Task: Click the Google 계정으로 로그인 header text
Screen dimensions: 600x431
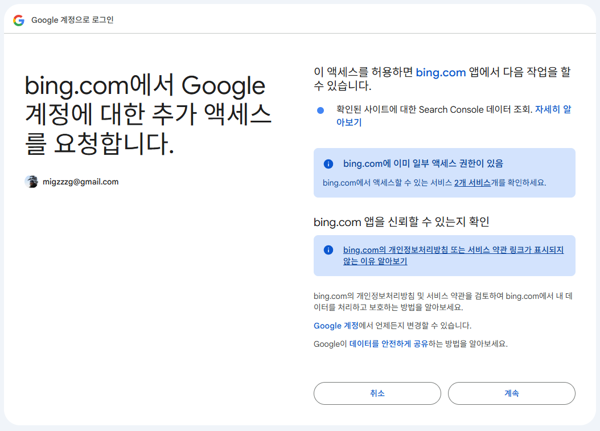Action: click(x=72, y=20)
